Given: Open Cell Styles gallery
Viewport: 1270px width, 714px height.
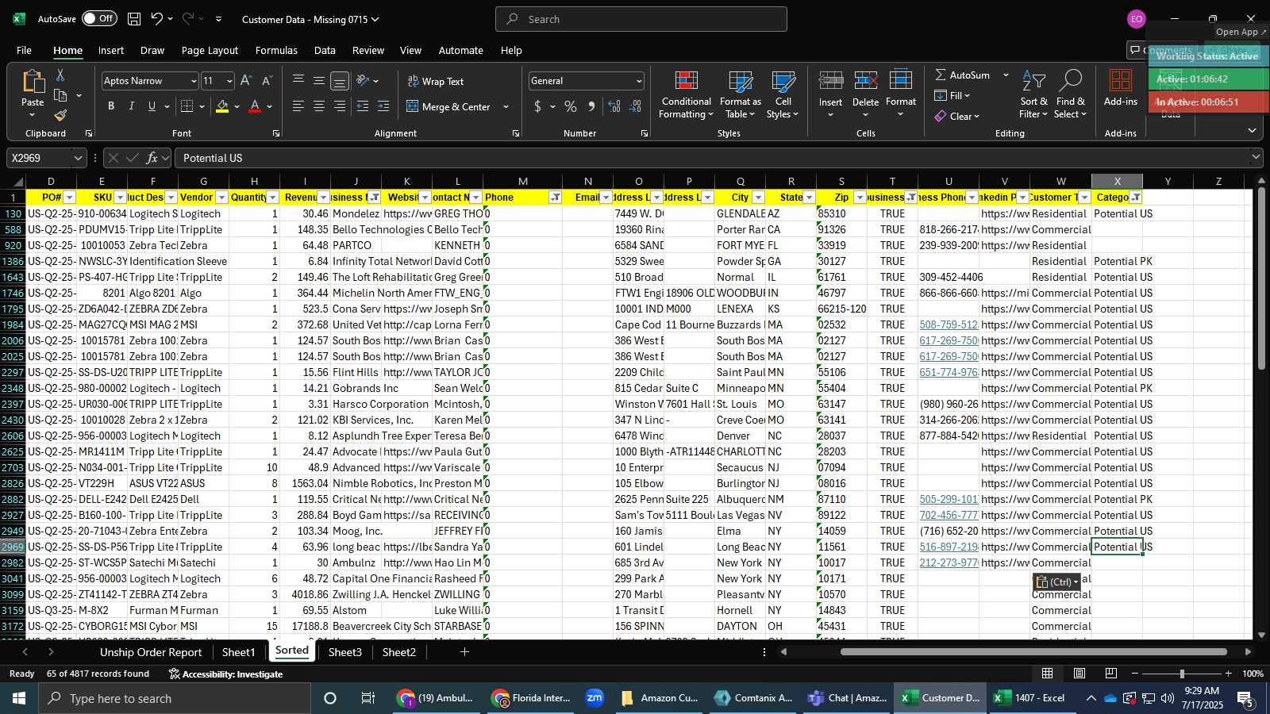Looking at the screenshot, I should click(783, 95).
